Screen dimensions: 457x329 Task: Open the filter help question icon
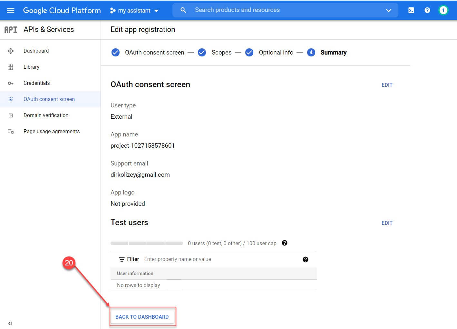point(306,259)
